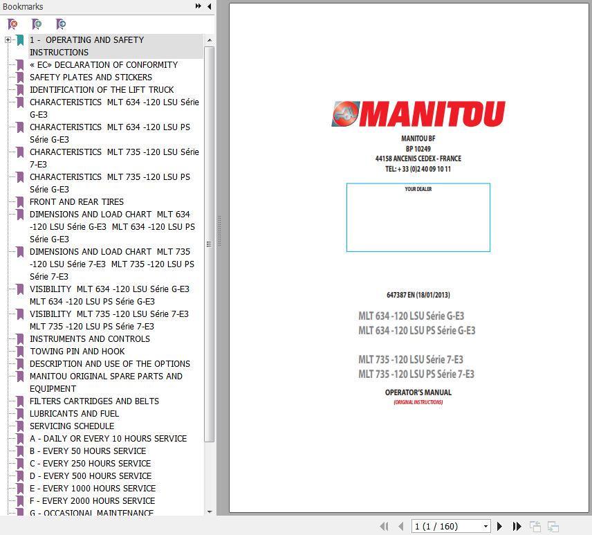Click teal bookmark icon of Operating and Safety
The height and width of the screenshot is (535, 592).
(20, 40)
